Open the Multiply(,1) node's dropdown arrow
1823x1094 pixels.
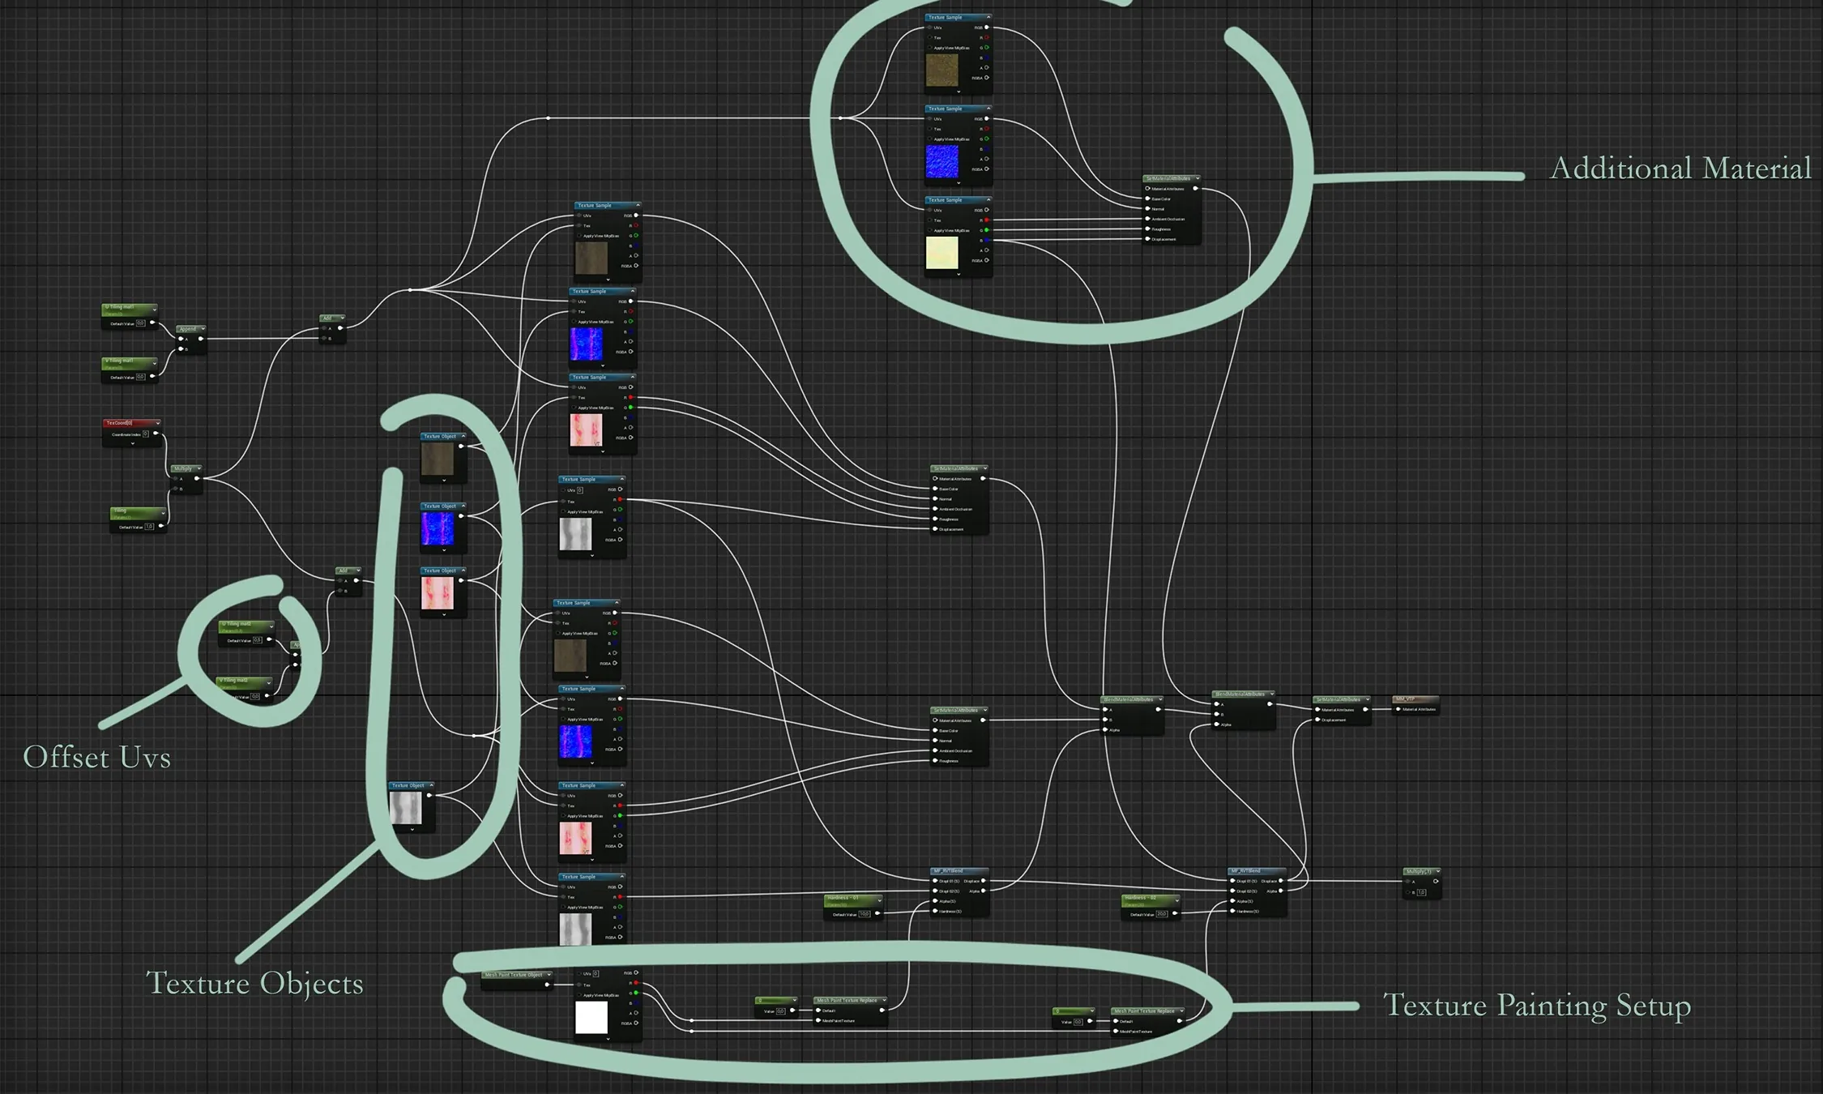[1437, 871]
